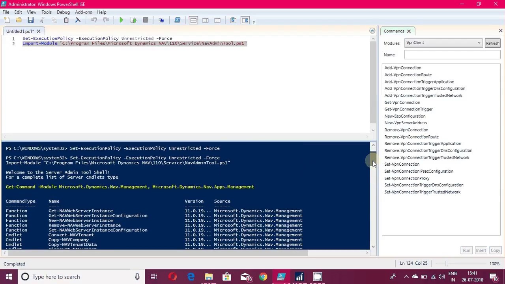Show command window toolbar icon
505x284 pixels.
pyautogui.click(x=233, y=20)
